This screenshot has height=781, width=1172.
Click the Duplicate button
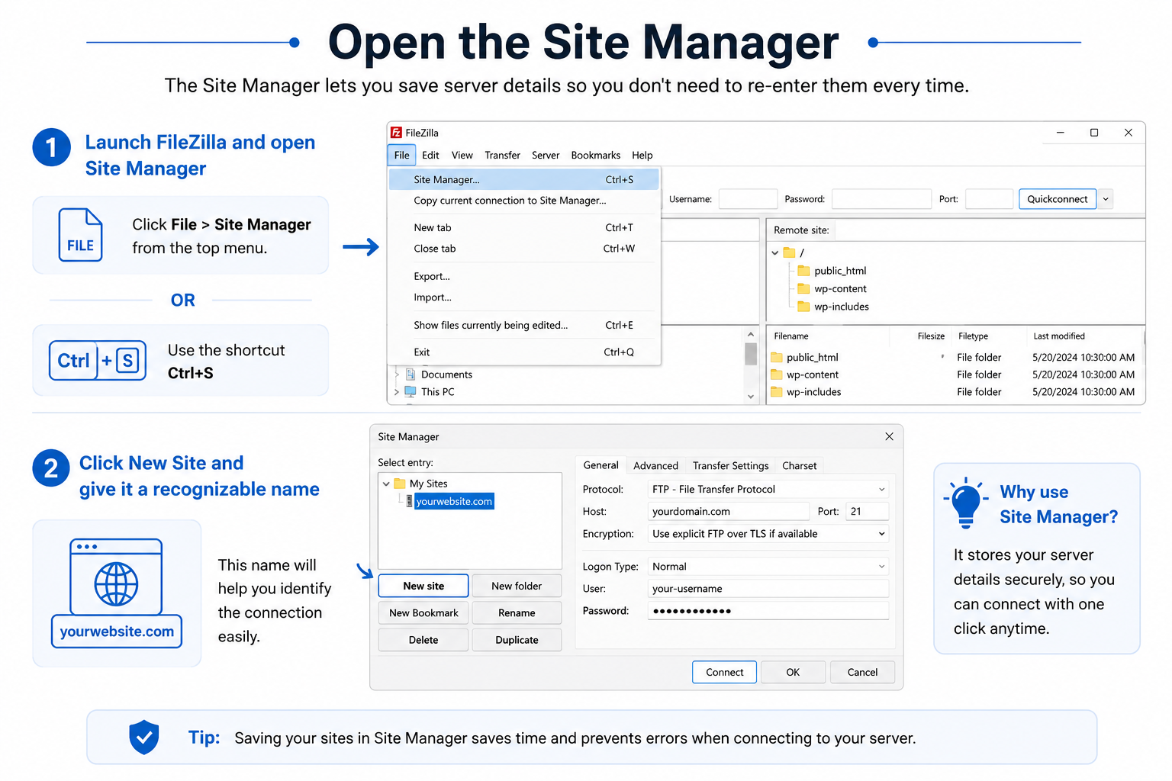(517, 640)
